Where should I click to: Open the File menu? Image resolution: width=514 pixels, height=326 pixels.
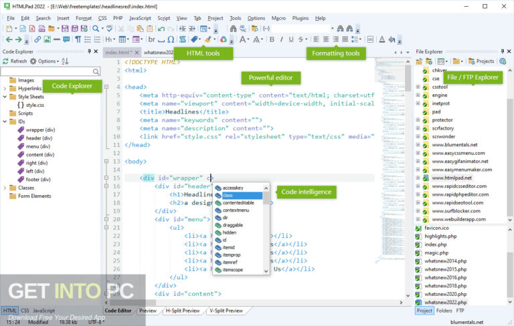11,18
